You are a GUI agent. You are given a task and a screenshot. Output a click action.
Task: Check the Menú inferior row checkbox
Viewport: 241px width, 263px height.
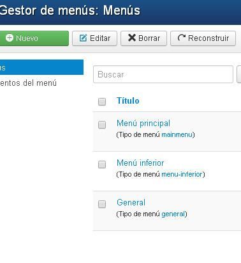(x=102, y=164)
